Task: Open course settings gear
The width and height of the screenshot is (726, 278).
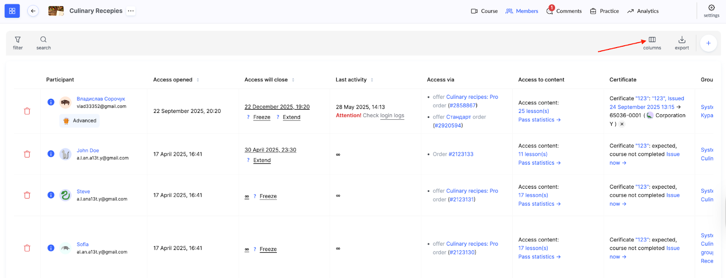Action: pos(711,10)
